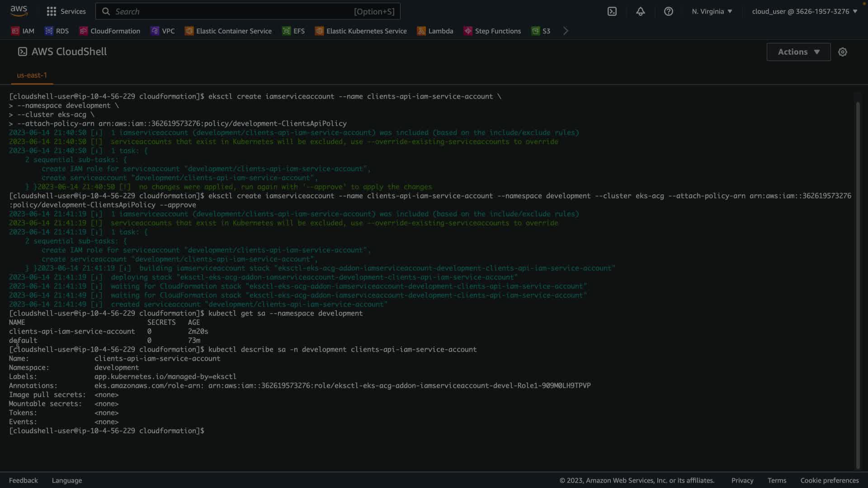Open the help question mark icon

click(x=668, y=11)
